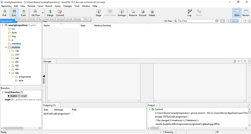The image size is (251, 134).
Task: Collapse the 446 folder
Action: click(9, 73)
